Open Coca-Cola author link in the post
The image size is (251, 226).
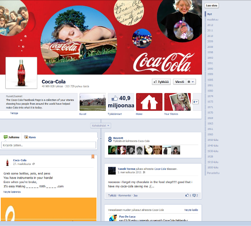[x=20, y=160]
